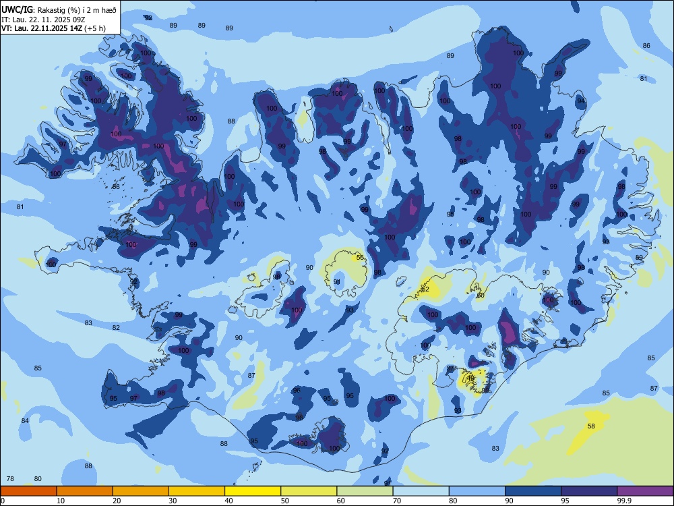Viewport: 674px width, 506px height.
Task: Pick the yellow-green 60–70 legend swatch
Action: tap(365, 491)
